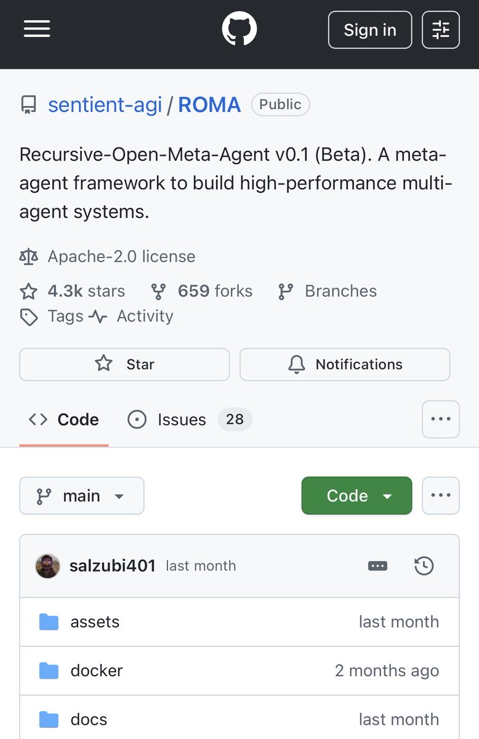Image resolution: width=479 pixels, height=739 pixels.
Task: Switch to the Issues tab
Action: [182, 420]
